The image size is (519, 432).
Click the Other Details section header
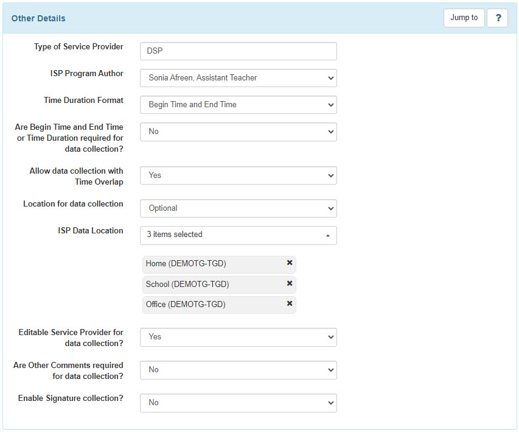click(x=38, y=18)
